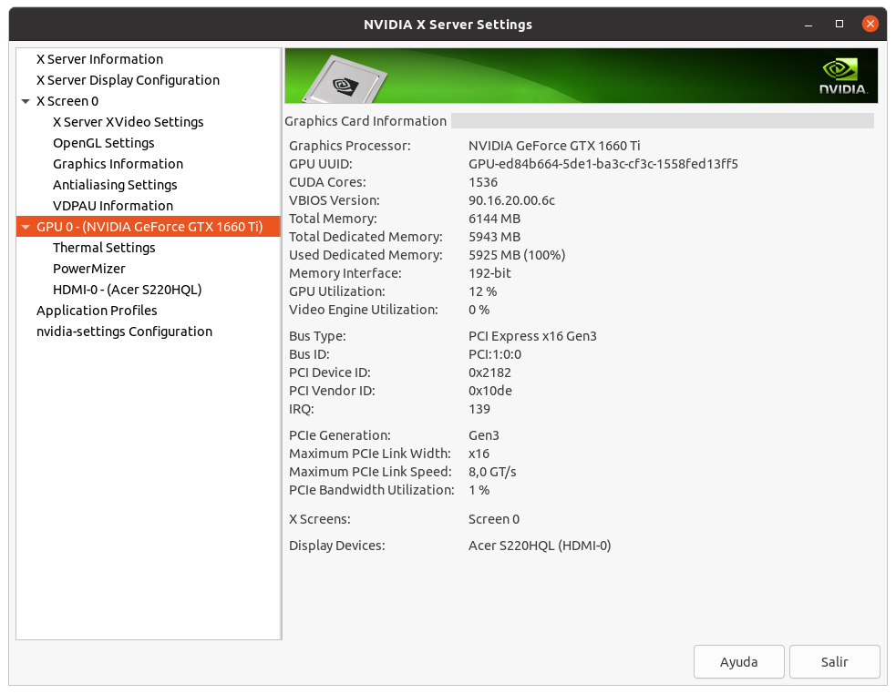Select nvidia-settings Configuration entry
The width and height of the screenshot is (896, 694).
124,332
